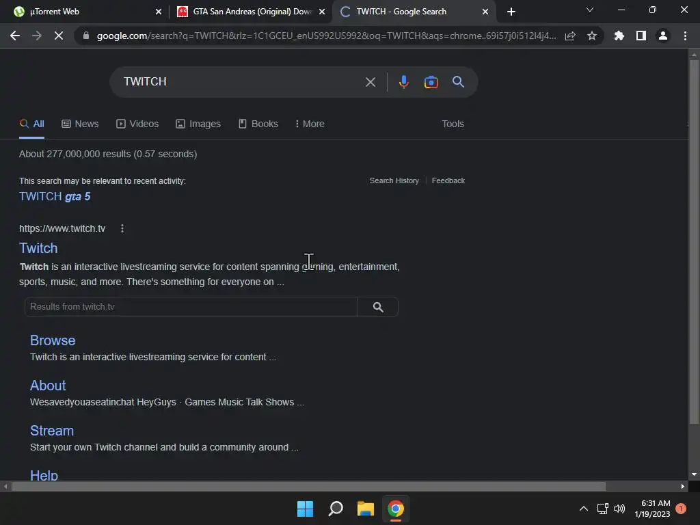Open the Search History link
Screen dimensions: 700x525
point(394,180)
